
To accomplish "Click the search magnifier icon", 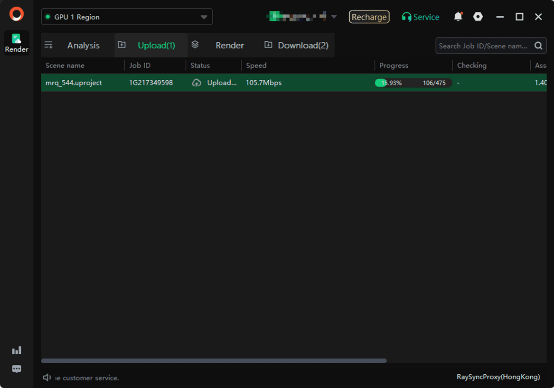I will tap(538, 46).
